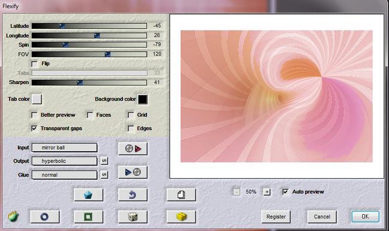The height and width of the screenshot is (231, 389).
Task: Click the disc-to-play load button
Action: (x=133, y=149)
